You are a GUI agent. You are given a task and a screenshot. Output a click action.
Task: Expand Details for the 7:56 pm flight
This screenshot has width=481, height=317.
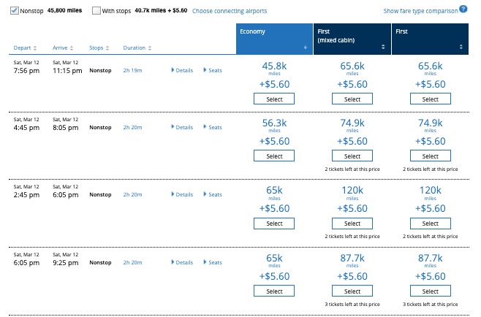click(x=182, y=70)
